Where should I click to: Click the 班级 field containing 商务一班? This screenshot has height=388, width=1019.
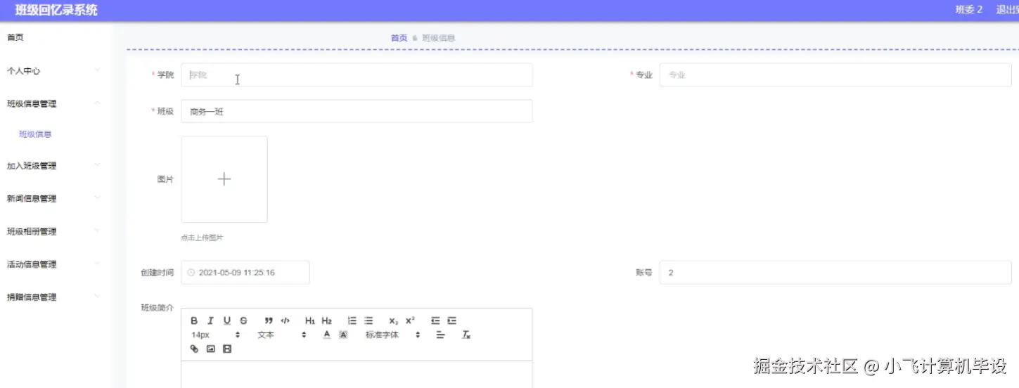point(357,111)
